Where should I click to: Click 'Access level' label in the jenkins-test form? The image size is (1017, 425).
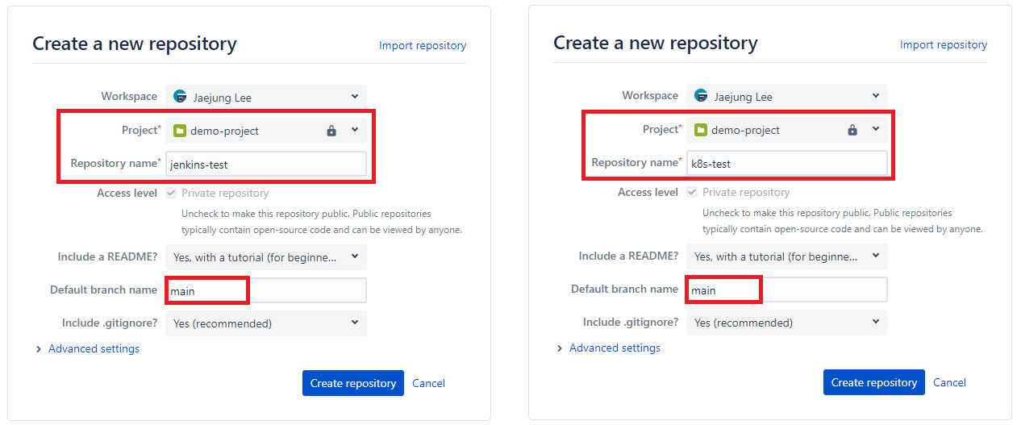tap(127, 194)
